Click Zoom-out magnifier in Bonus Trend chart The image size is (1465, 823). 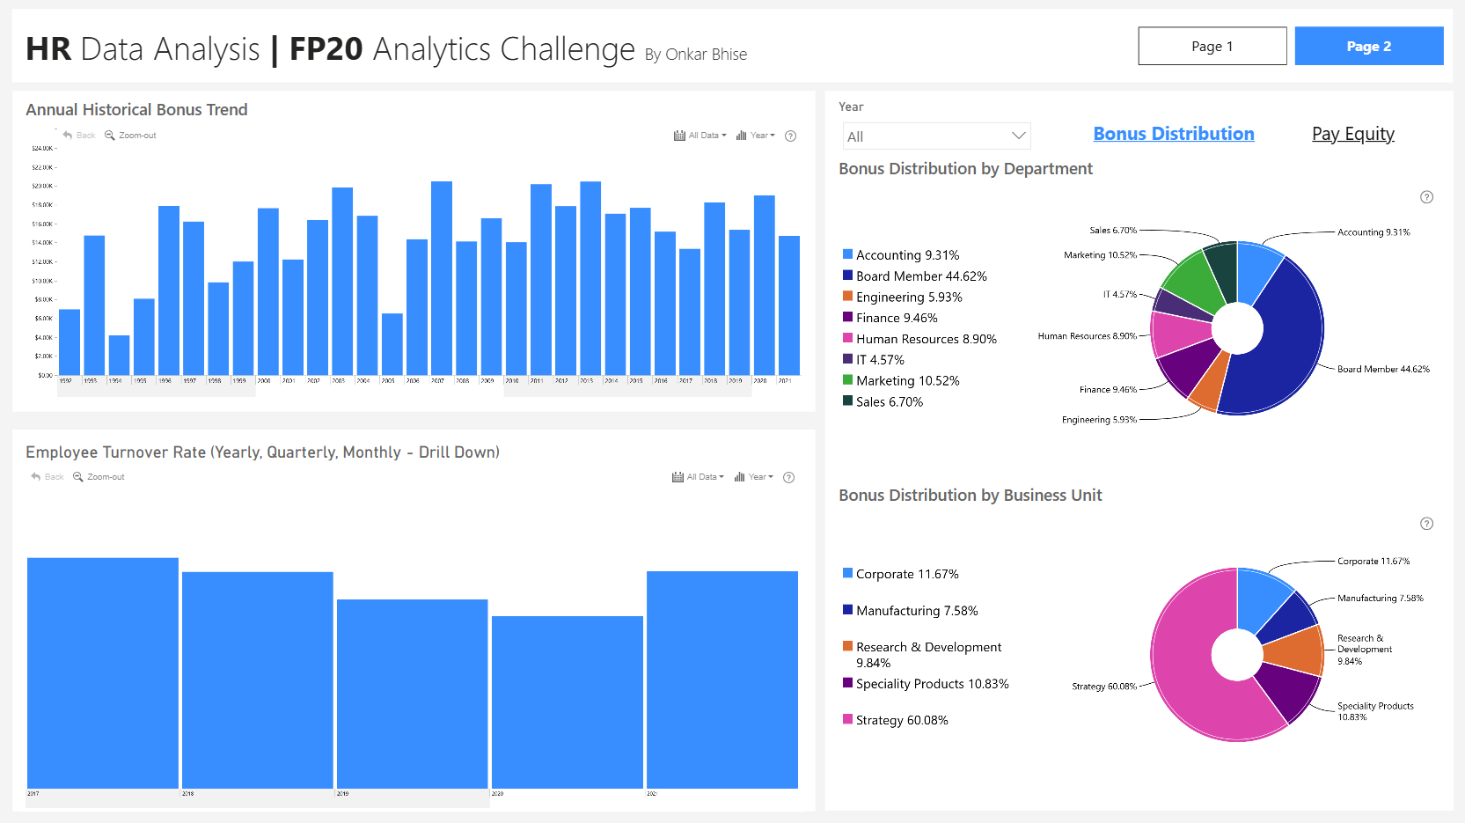[110, 136]
